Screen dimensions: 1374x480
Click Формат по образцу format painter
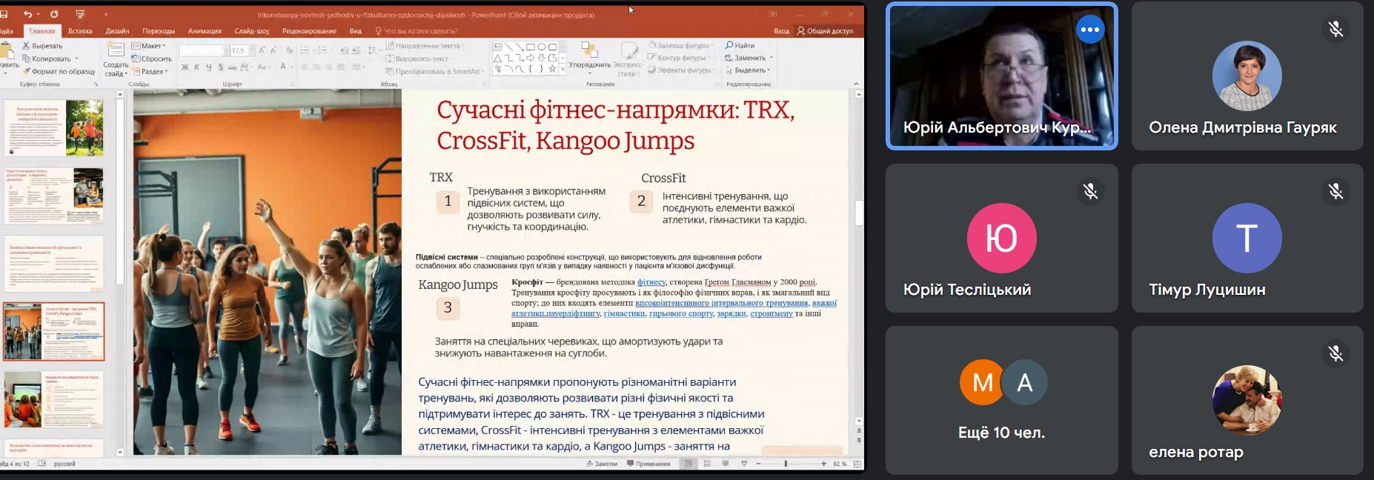(x=59, y=72)
